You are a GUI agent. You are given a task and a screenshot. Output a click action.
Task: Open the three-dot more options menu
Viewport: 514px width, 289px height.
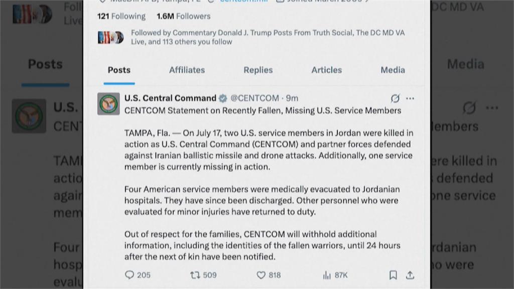click(410, 98)
